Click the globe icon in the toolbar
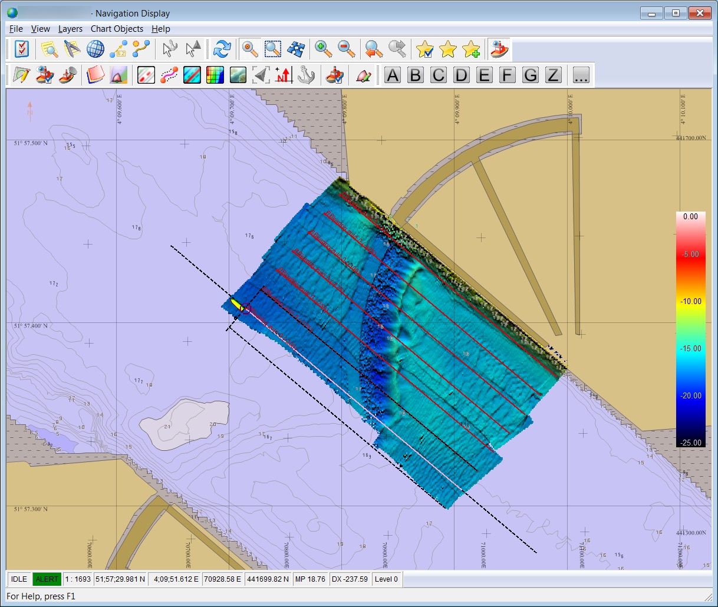The width and height of the screenshot is (718, 607). [95, 50]
